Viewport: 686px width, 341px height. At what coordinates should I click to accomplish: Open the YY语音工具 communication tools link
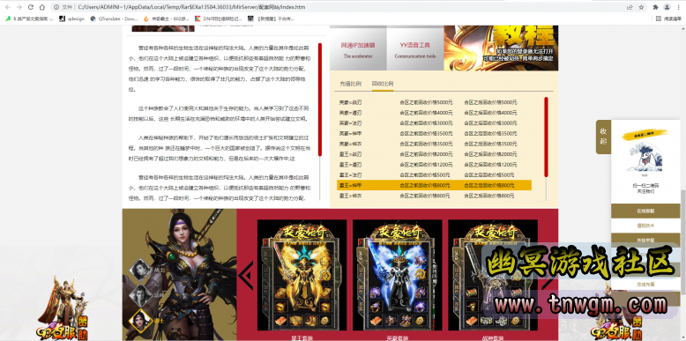(415, 48)
